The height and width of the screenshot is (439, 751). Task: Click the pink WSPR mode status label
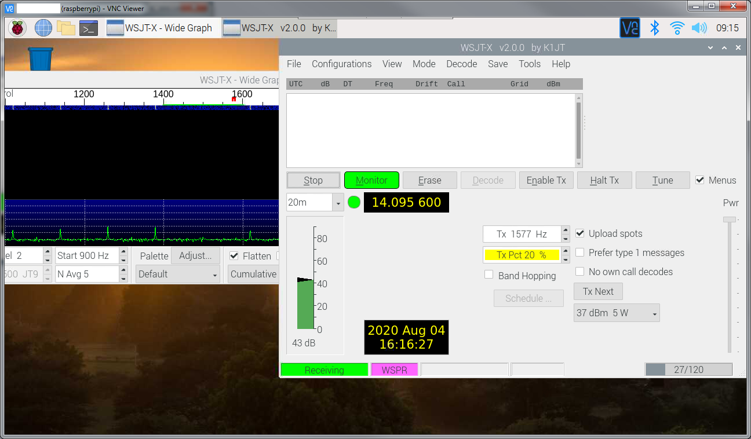(395, 370)
